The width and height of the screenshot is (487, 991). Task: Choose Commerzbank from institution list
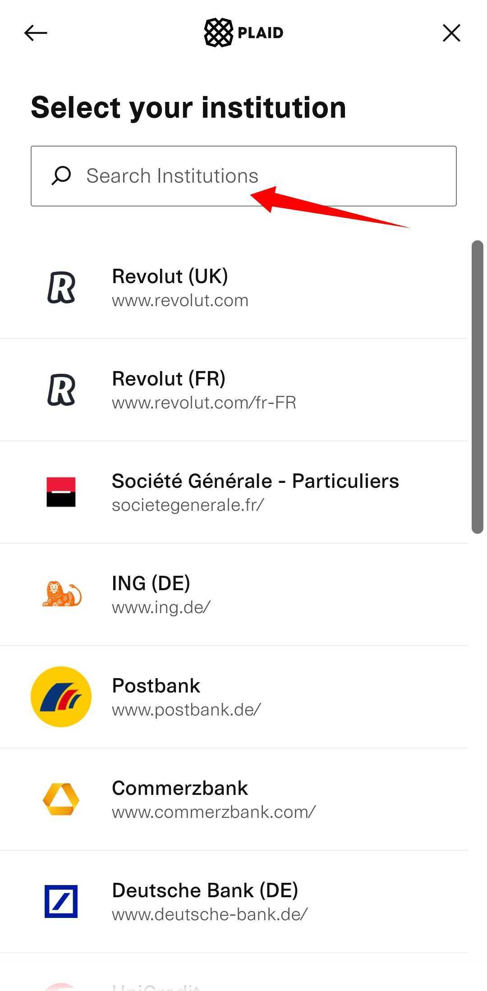point(234,799)
